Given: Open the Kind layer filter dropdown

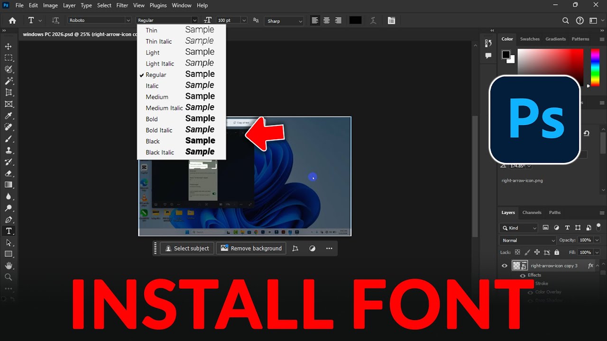Looking at the screenshot, I should click(519, 228).
